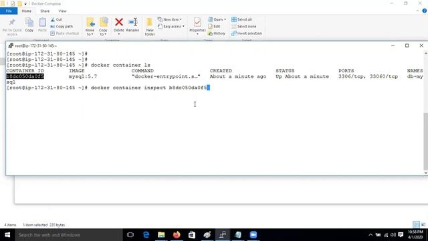Create a New folder
428x241 pixels.
150,27
